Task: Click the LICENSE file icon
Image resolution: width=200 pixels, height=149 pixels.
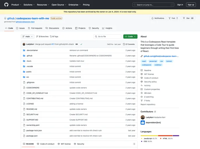Action: click(24, 104)
